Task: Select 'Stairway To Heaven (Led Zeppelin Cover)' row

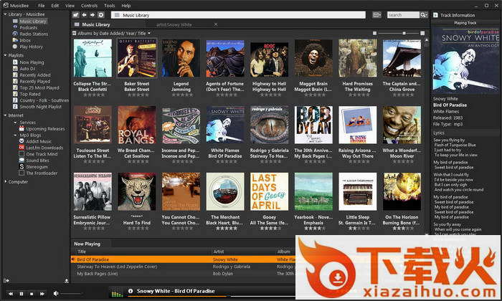Action: [x=183, y=267]
